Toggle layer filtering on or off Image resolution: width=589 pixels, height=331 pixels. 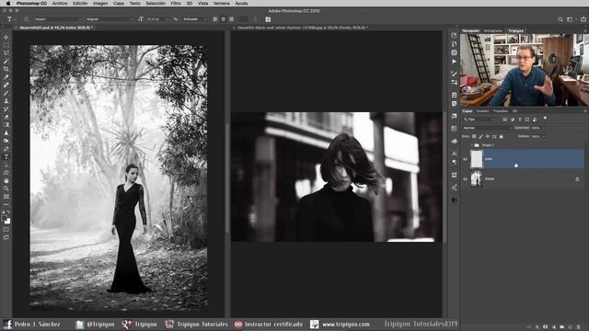[x=545, y=119]
